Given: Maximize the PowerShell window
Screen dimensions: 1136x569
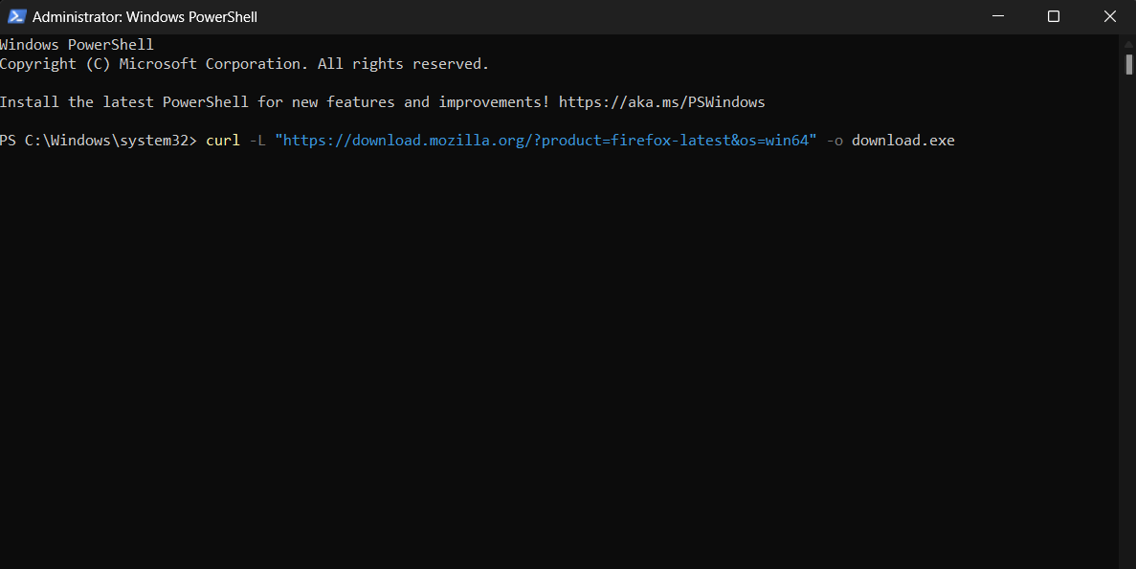Looking at the screenshot, I should [x=1054, y=16].
